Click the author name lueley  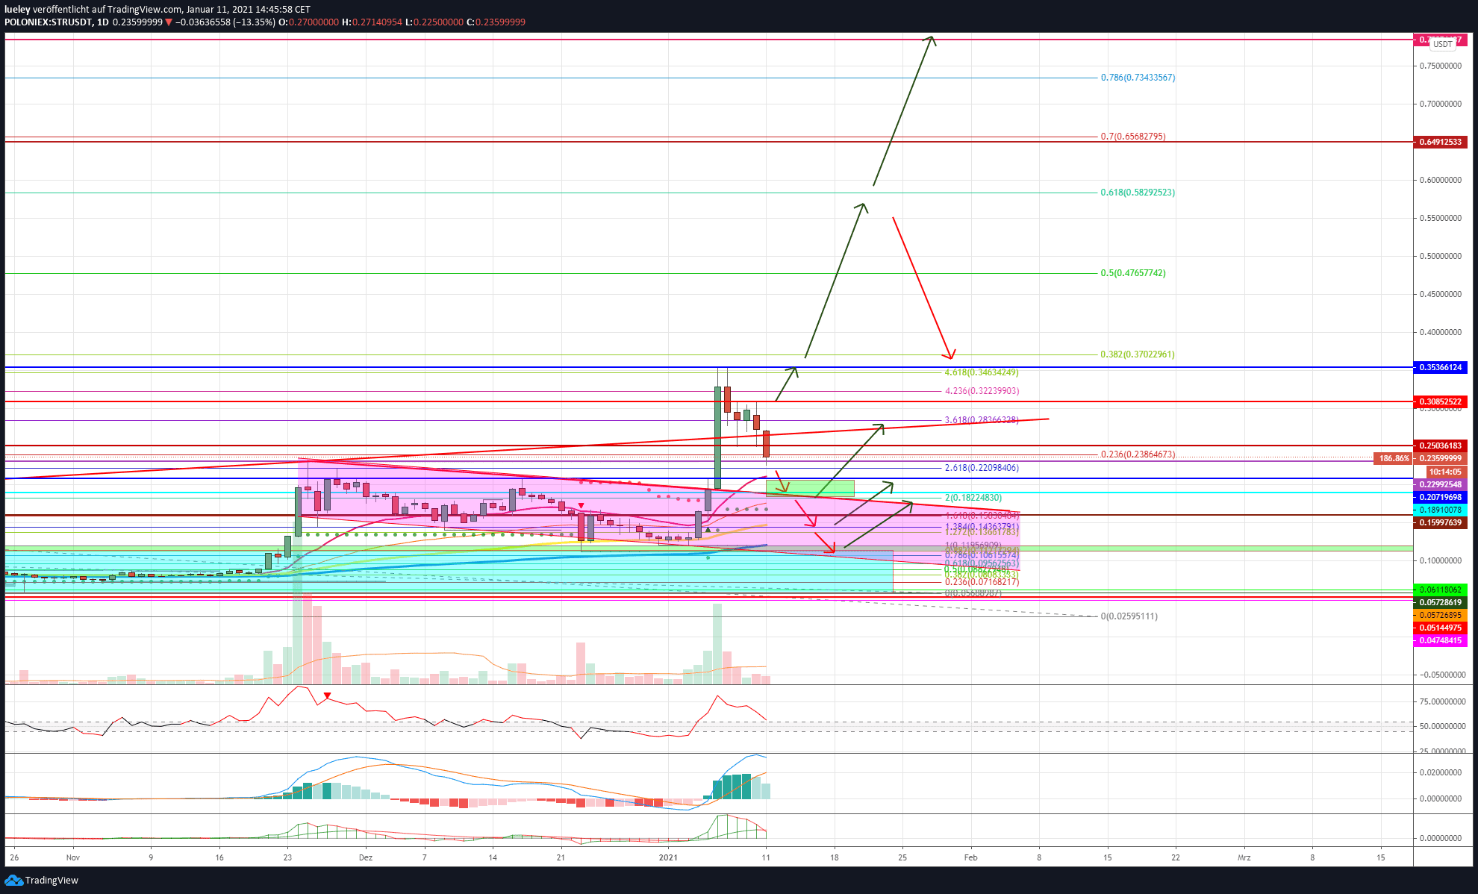(x=17, y=10)
